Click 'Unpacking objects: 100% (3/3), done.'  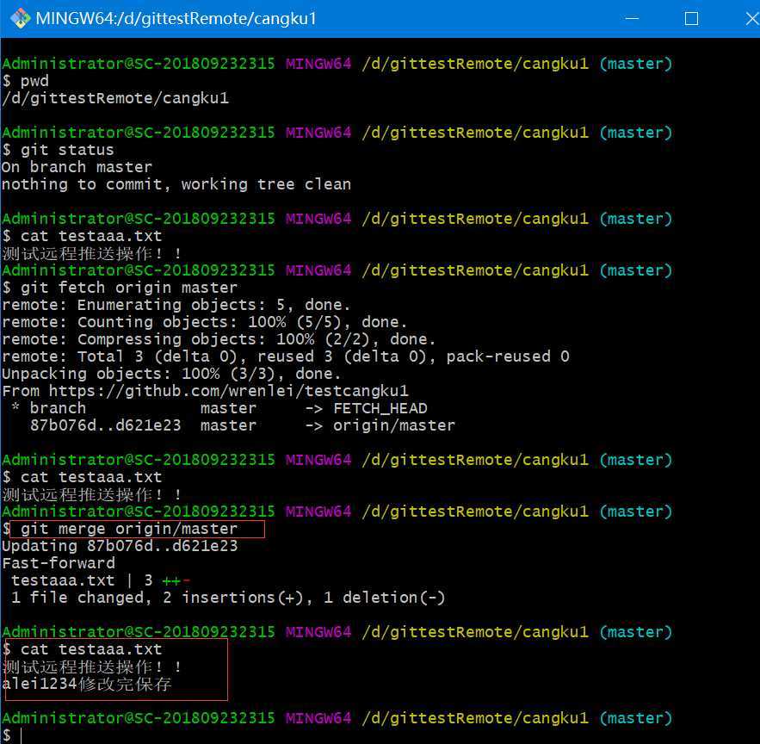pos(171,374)
